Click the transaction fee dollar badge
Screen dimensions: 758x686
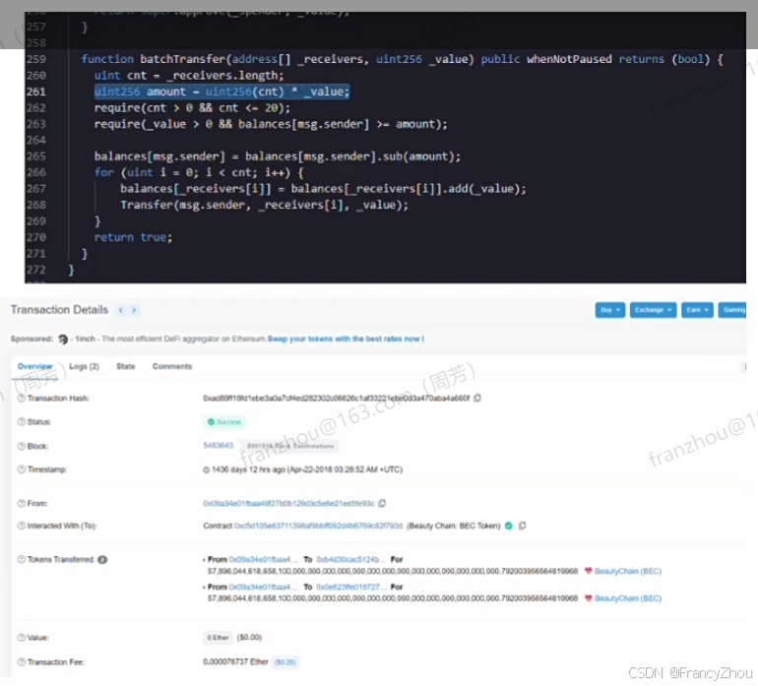(x=285, y=662)
